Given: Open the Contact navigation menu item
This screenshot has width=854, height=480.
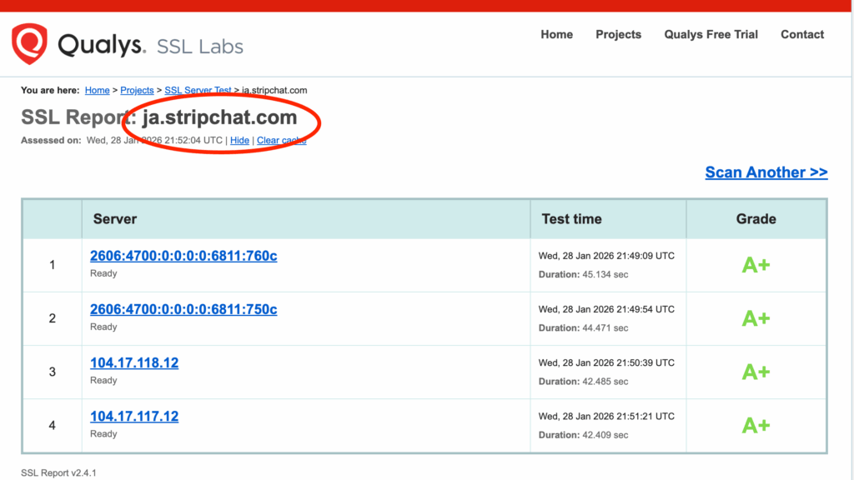Looking at the screenshot, I should click(x=802, y=34).
